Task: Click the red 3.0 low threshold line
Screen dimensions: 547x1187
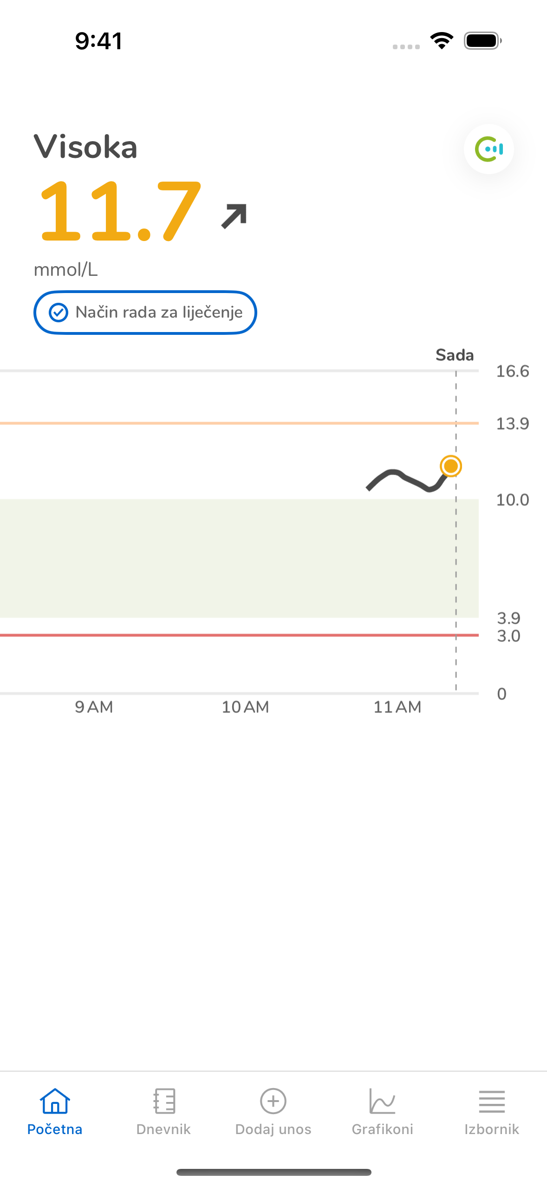Action: (x=232, y=635)
